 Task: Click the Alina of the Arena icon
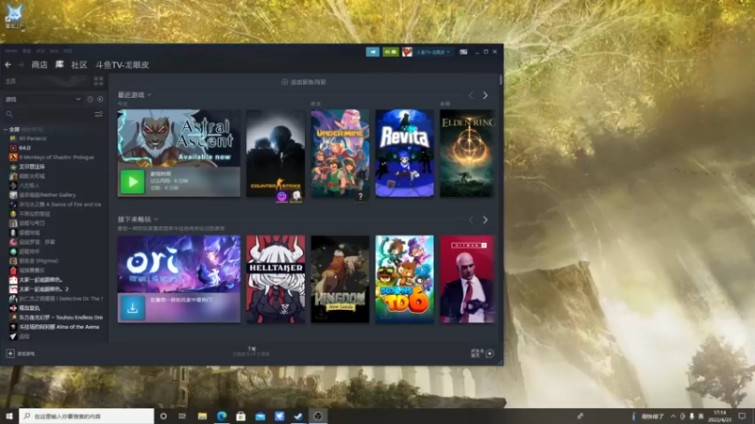coord(13,327)
